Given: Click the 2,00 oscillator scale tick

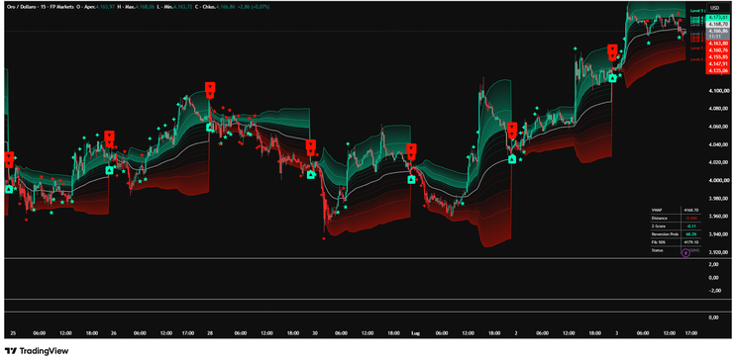Looking at the screenshot, I should 713,264.
